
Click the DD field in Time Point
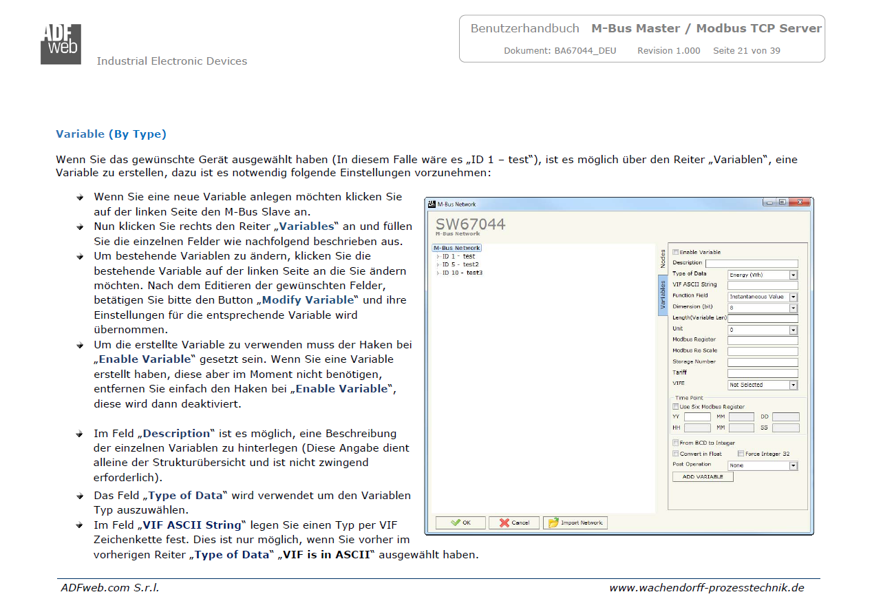[x=786, y=417]
